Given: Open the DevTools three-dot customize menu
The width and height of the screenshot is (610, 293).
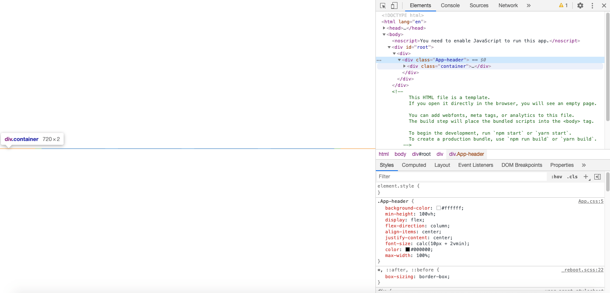Looking at the screenshot, I should [592, 6].
